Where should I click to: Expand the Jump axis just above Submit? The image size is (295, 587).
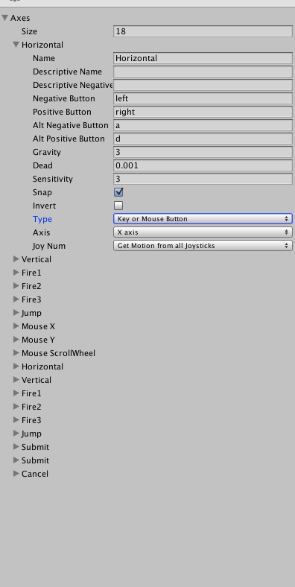coord(16,433)
